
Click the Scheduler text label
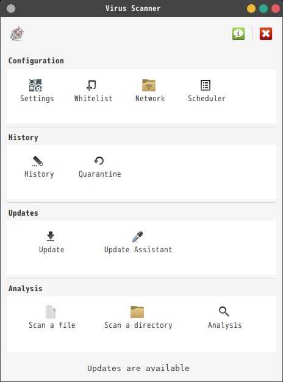point(207,99)
